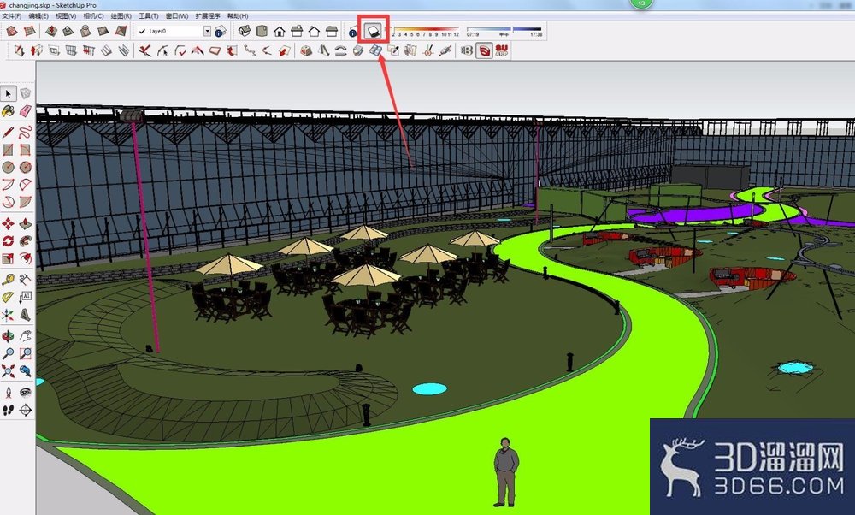Image resolution: width=855 pixels, height=515 pixels.
Task: Select the Rectangle tool
Action: [9, 150]
